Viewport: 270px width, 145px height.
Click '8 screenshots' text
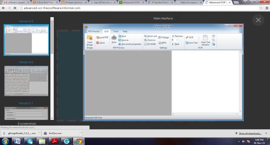point(27,124)
